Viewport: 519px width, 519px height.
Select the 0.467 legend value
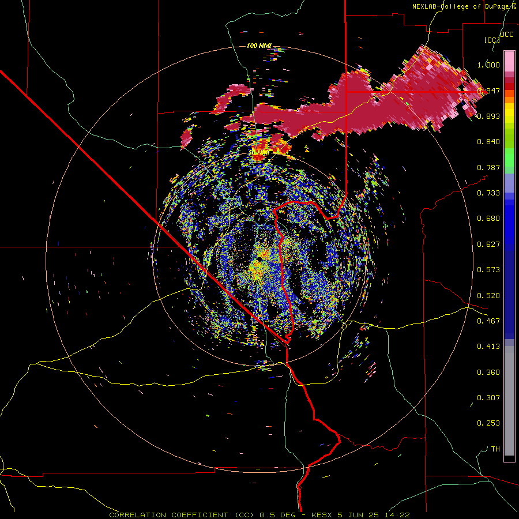(x=488, y=321)
